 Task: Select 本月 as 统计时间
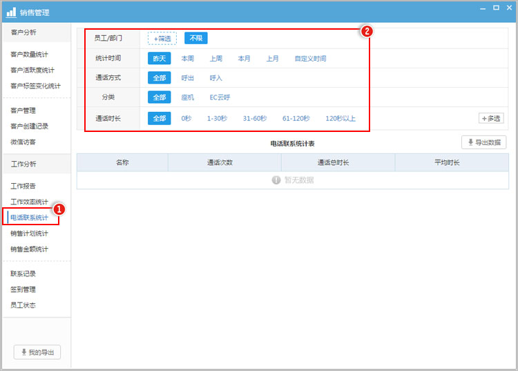click(244, 59)
